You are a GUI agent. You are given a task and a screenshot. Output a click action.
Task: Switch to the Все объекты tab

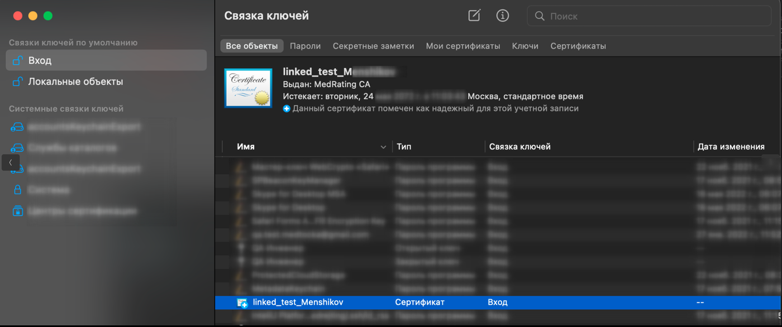pos(252,46)
